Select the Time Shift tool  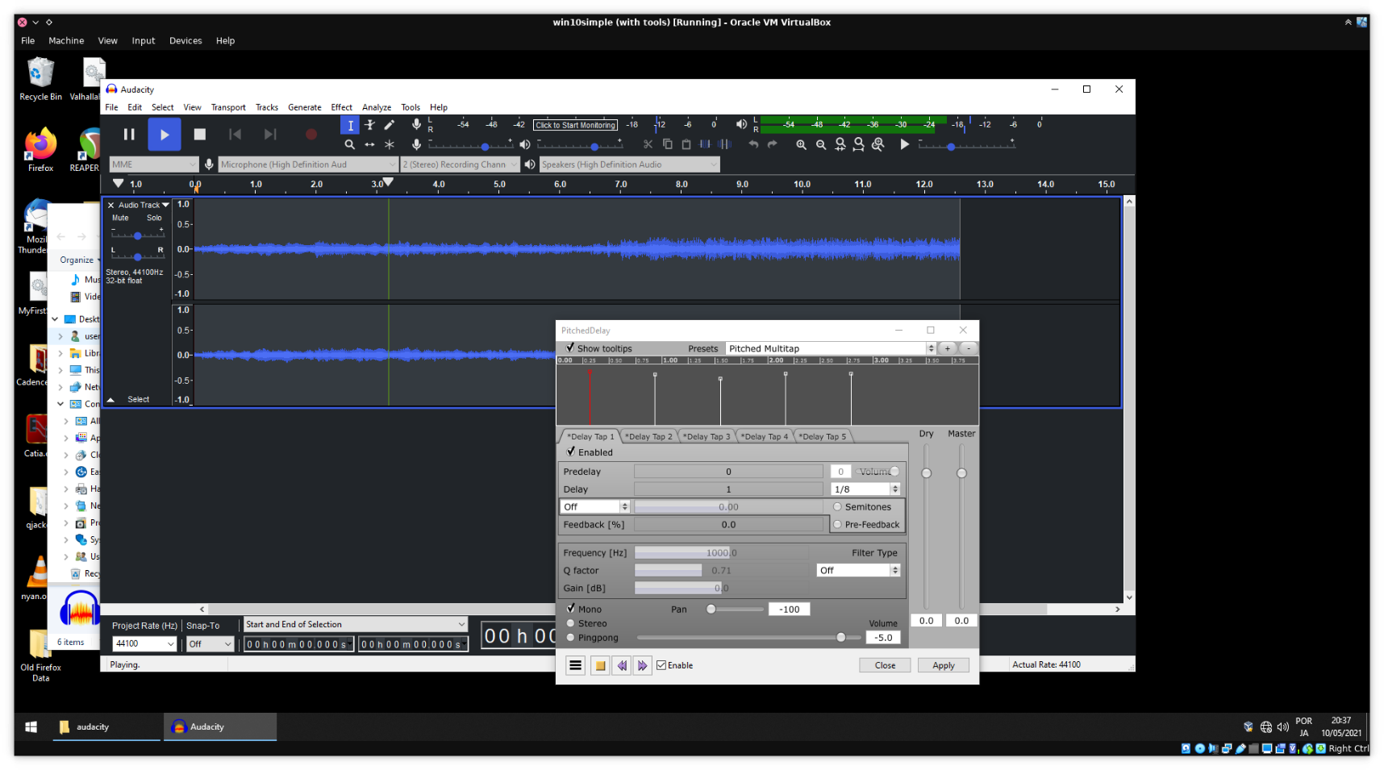click(369, 144)
